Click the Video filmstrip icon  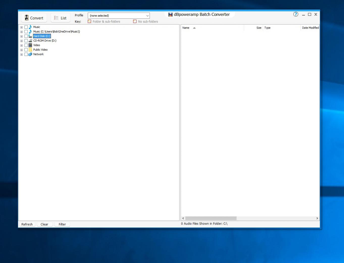(30, 45)
